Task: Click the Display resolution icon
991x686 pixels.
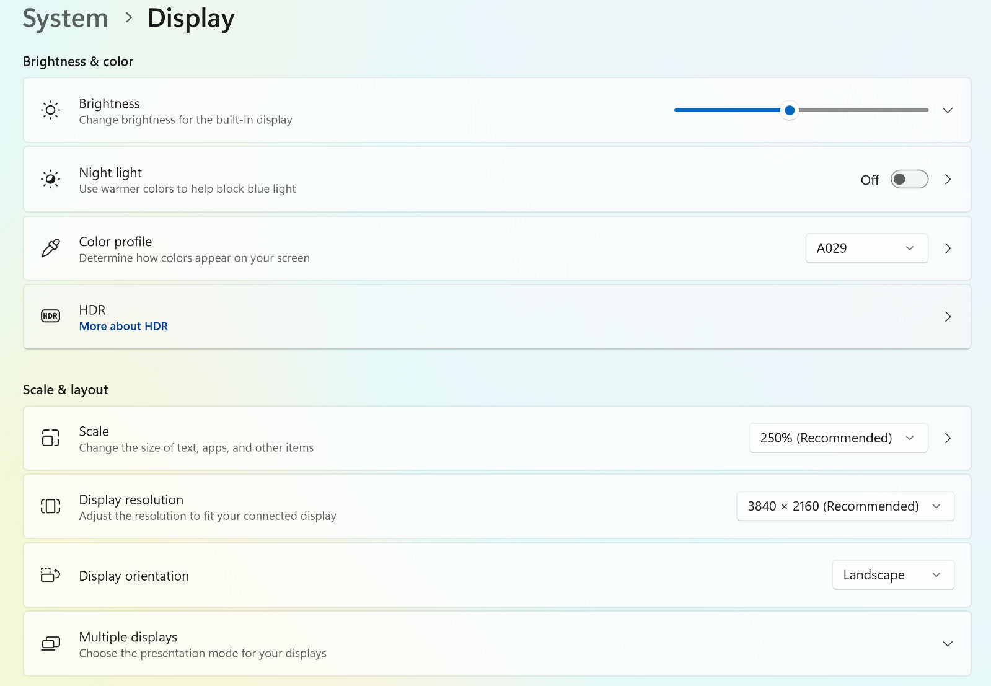Action: click(50, 506)
